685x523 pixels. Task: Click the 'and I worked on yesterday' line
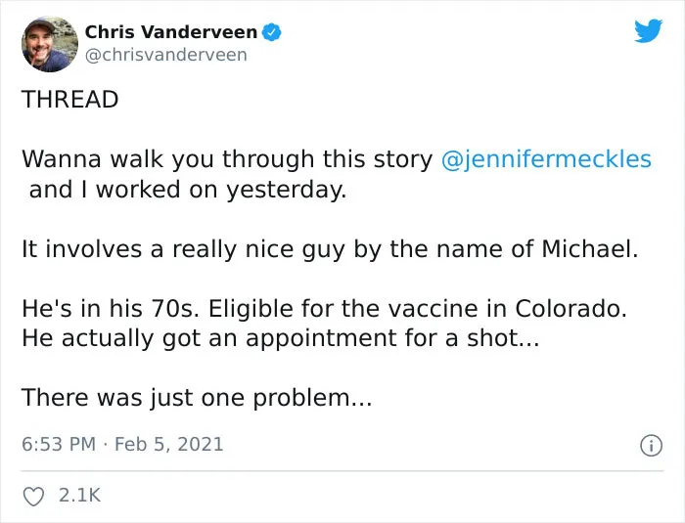coord(188,190)
